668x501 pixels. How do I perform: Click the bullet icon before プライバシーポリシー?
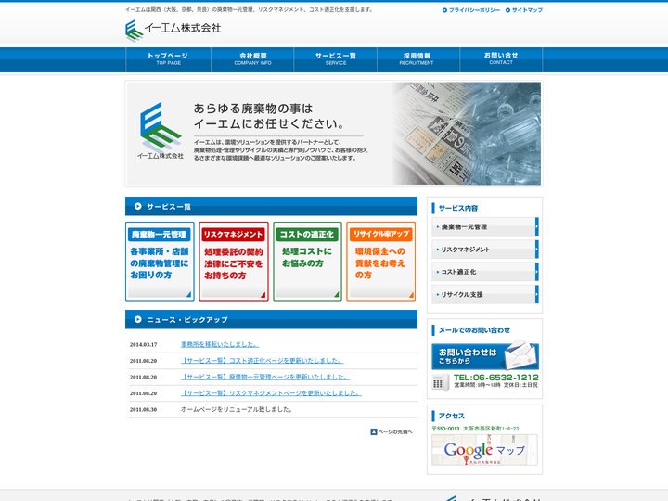444,10
